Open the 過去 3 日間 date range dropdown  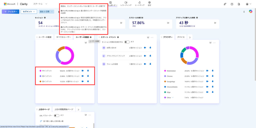coord(46,12)
